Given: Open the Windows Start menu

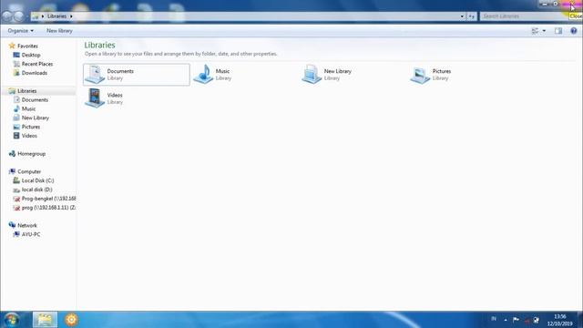Looking at the screenshot, I should click(x=12, y=320).
